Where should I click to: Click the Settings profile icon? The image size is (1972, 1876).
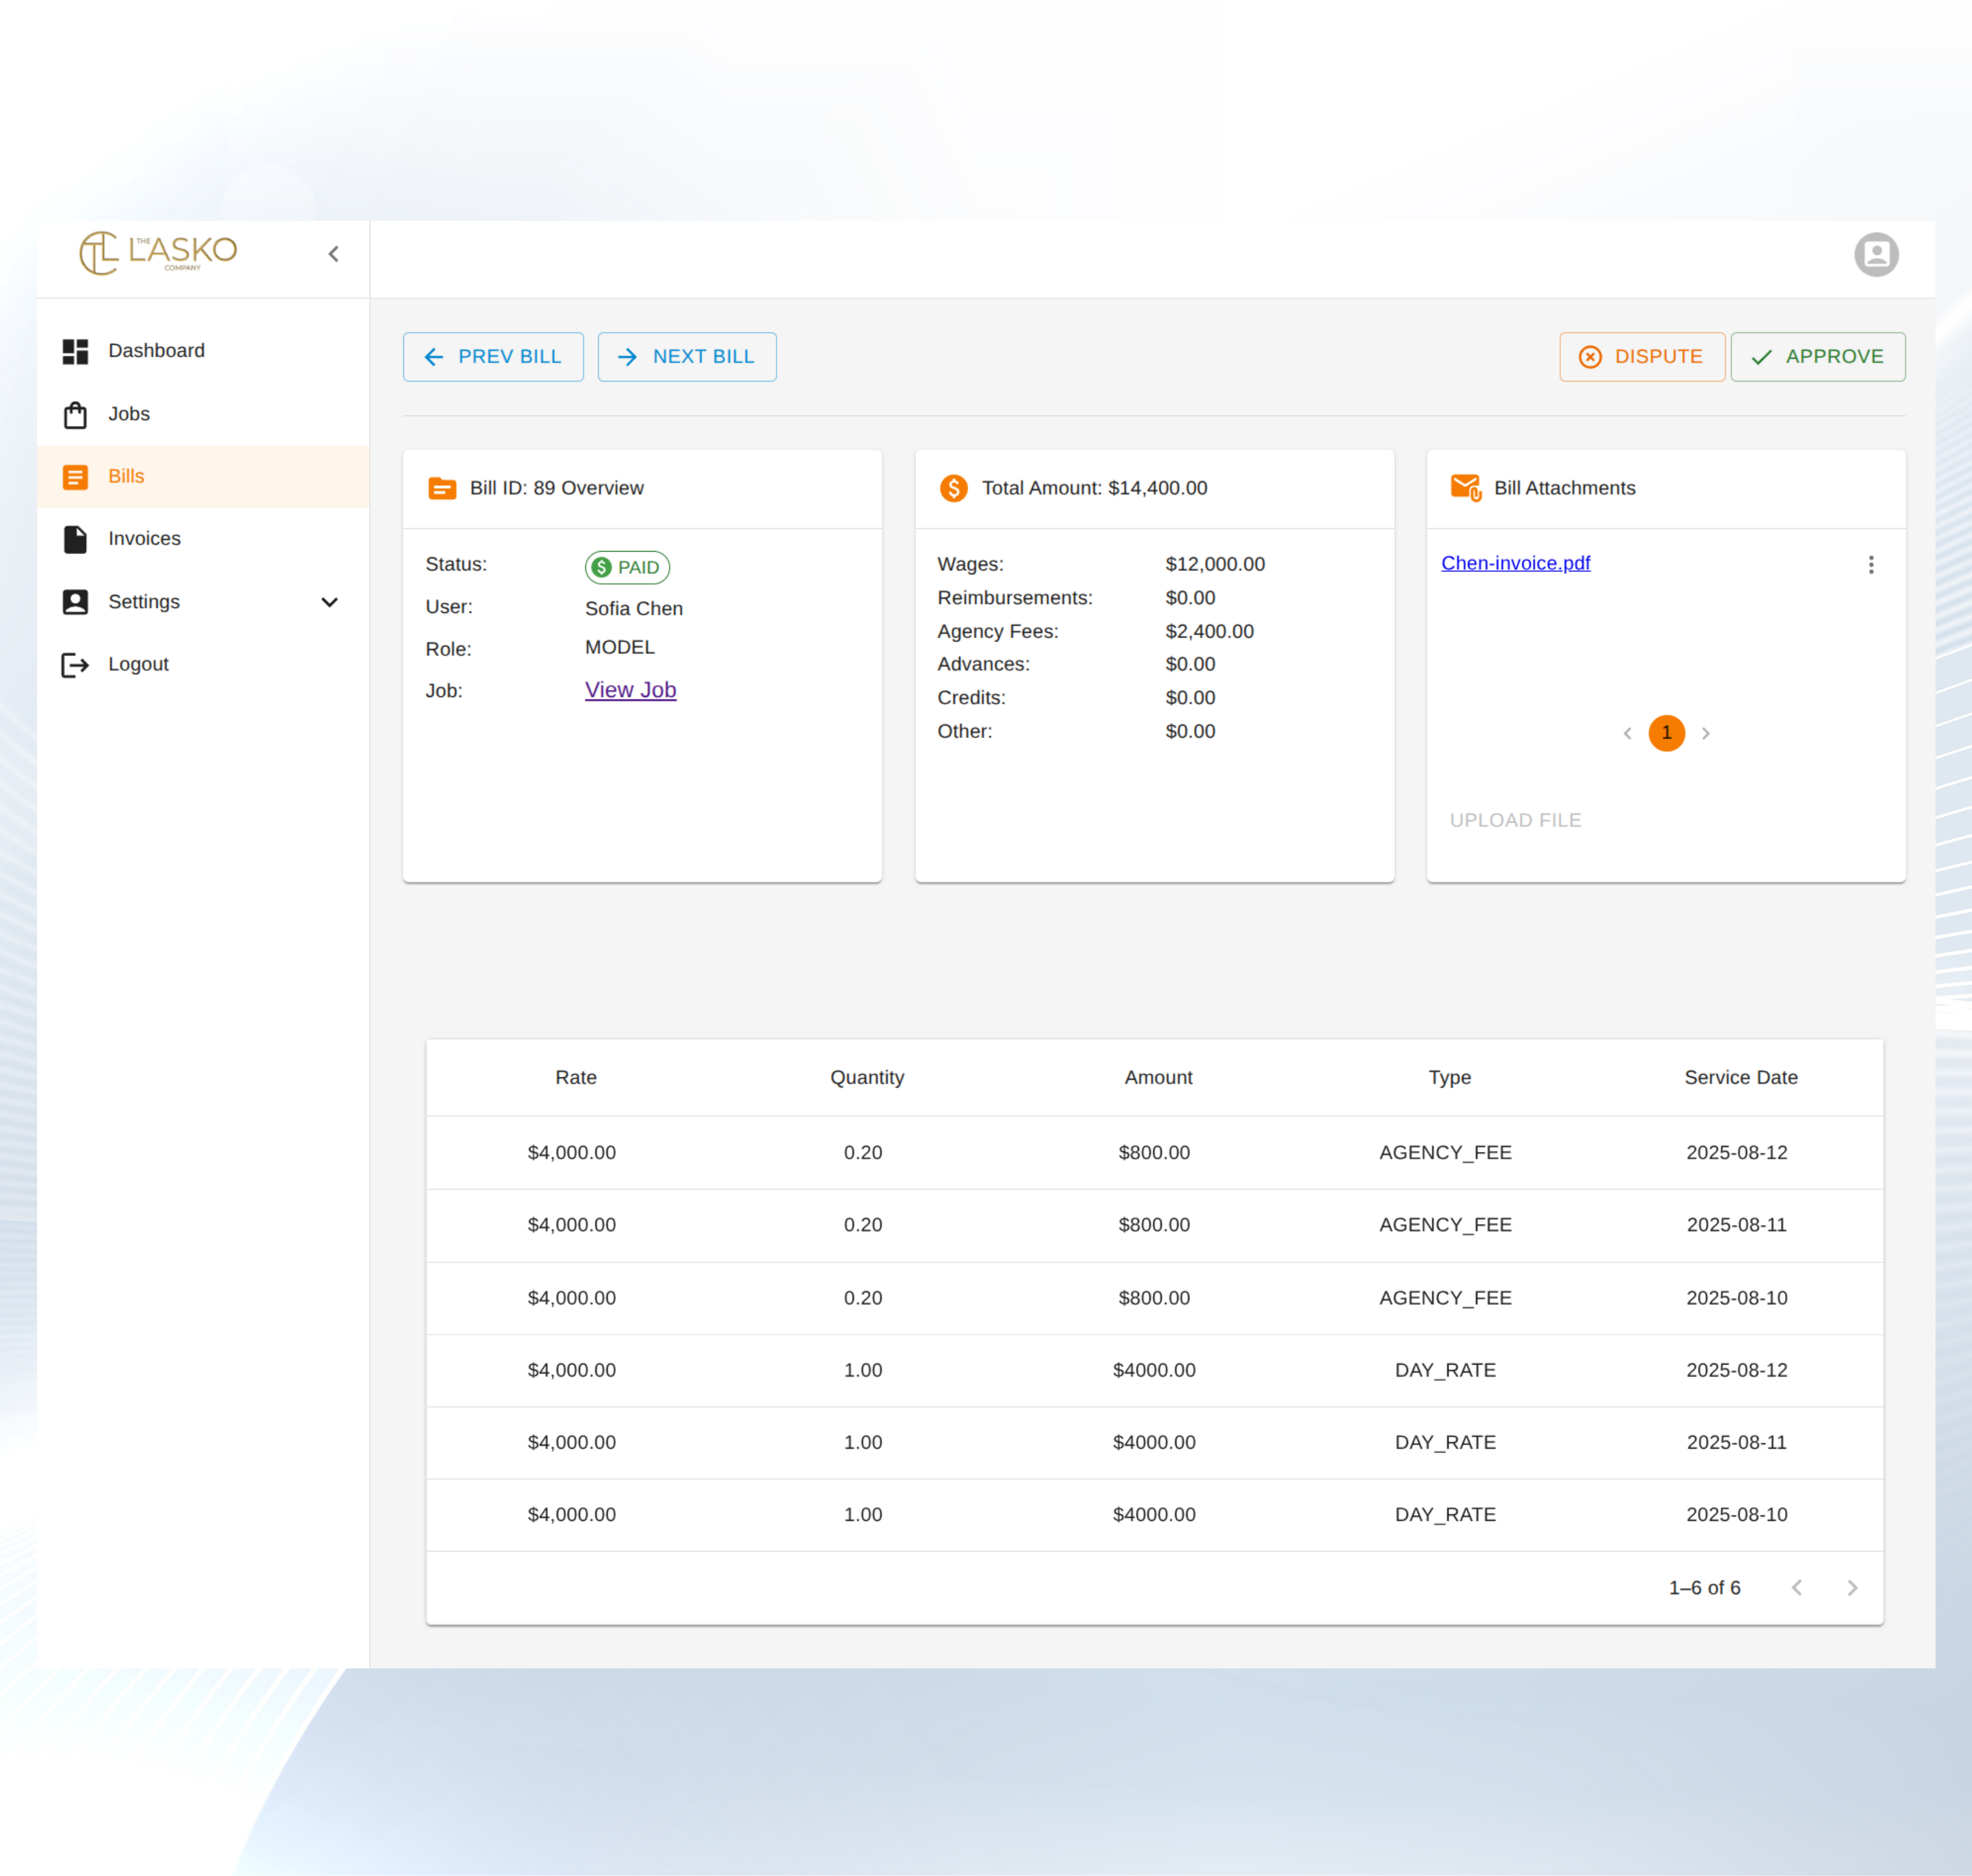[75, 602]
